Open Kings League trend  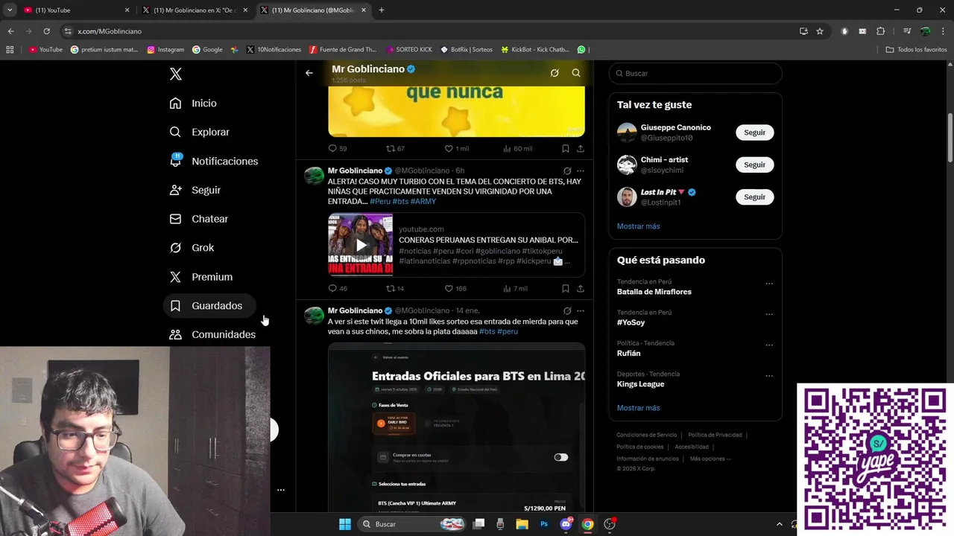click(x=640, y=384)
